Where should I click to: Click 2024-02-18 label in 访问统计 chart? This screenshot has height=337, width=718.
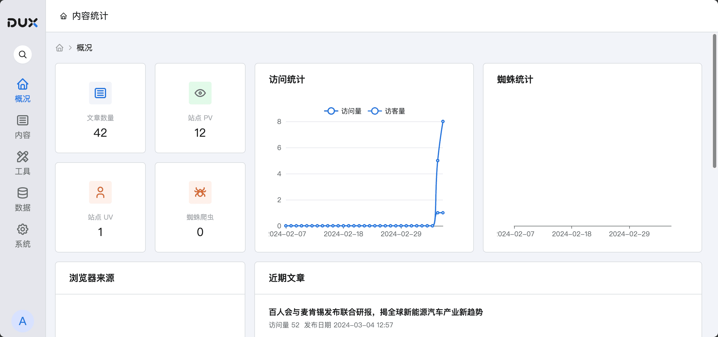(x=343, y=234)
